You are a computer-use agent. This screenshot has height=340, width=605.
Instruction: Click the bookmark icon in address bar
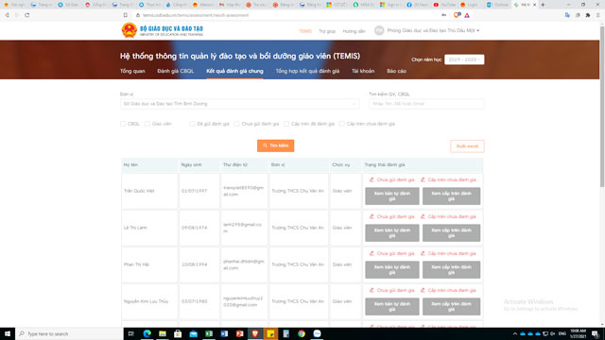click(x=126, y=15)
